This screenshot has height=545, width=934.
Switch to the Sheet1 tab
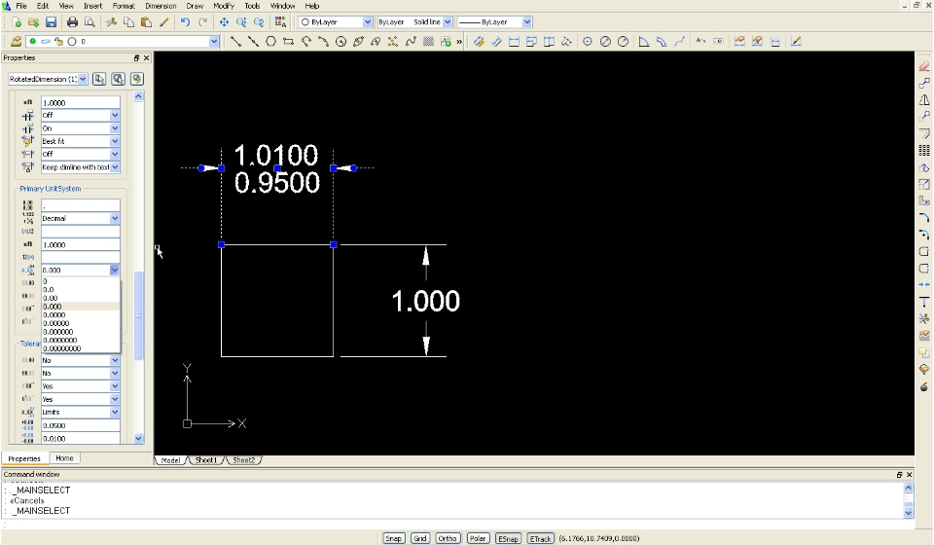tap(206, 459)
